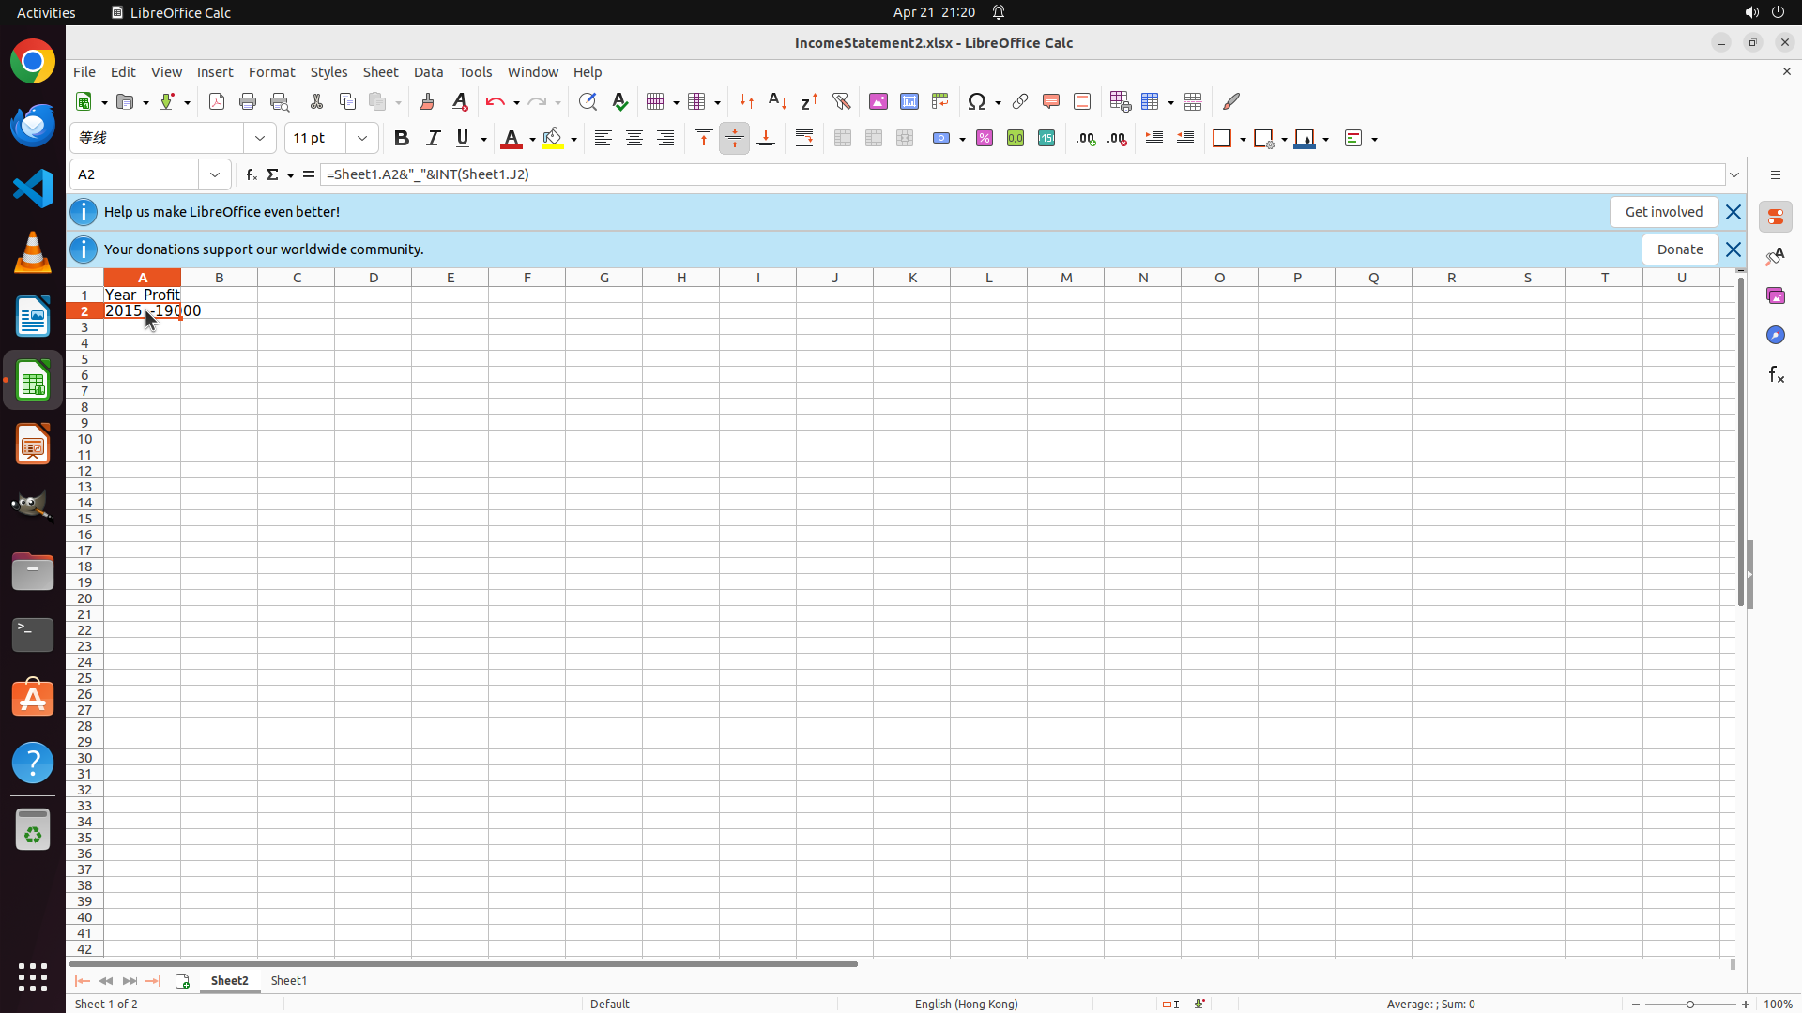Viewport: 1802px width, 1013px height.
Task: Open the Navigator sidebar panel
Action: pos(1775,335)
